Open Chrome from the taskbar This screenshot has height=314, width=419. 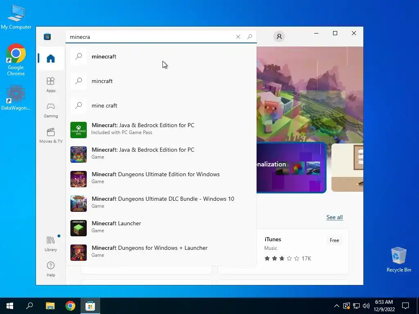70,306
